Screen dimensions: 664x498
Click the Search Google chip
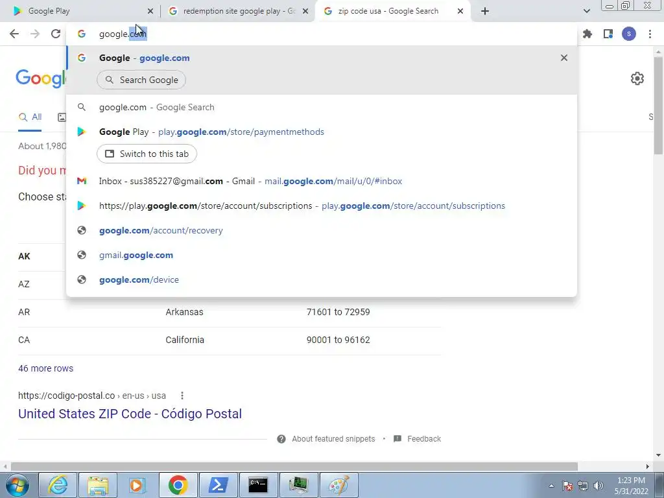click(141, 80)
